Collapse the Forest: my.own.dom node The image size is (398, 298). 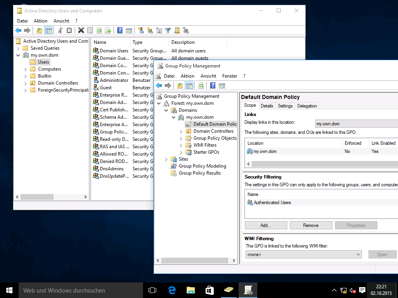pos(159,103)
